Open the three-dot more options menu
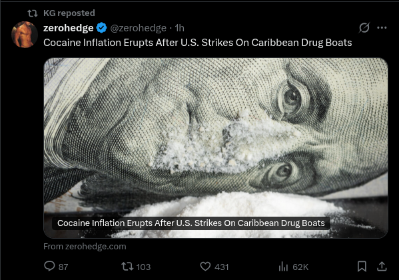The image size is (399, 280). tap(382, 28)
